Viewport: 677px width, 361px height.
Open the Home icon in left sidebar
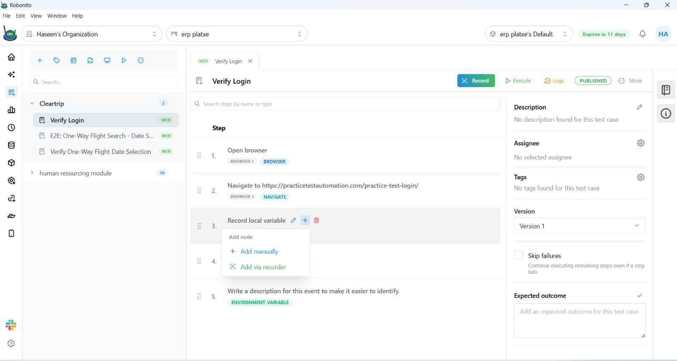click(11, 57)
